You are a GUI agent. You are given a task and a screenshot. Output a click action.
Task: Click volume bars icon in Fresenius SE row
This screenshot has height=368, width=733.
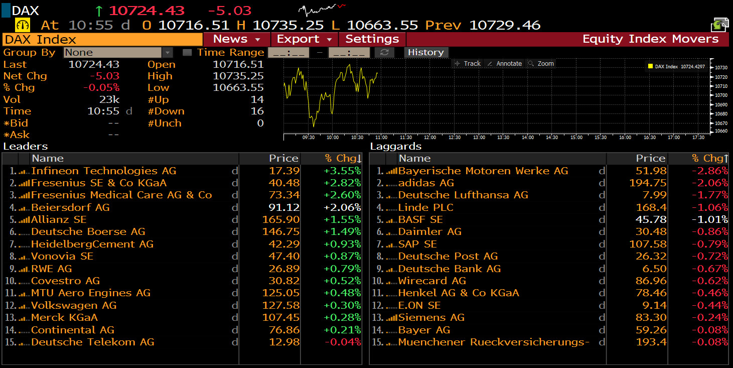click(25, 183)
